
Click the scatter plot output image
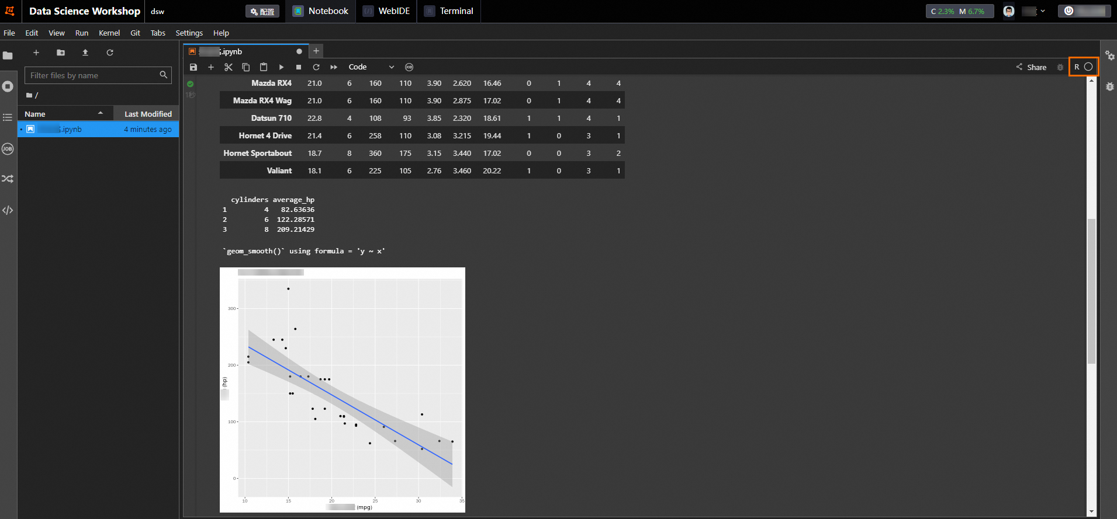tap(343, 390)
